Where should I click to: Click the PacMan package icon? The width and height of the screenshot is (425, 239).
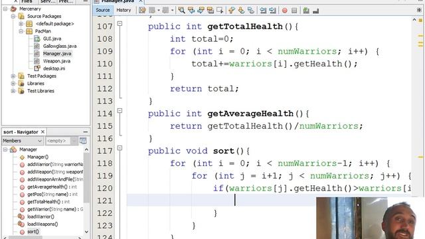coord(29,31)
